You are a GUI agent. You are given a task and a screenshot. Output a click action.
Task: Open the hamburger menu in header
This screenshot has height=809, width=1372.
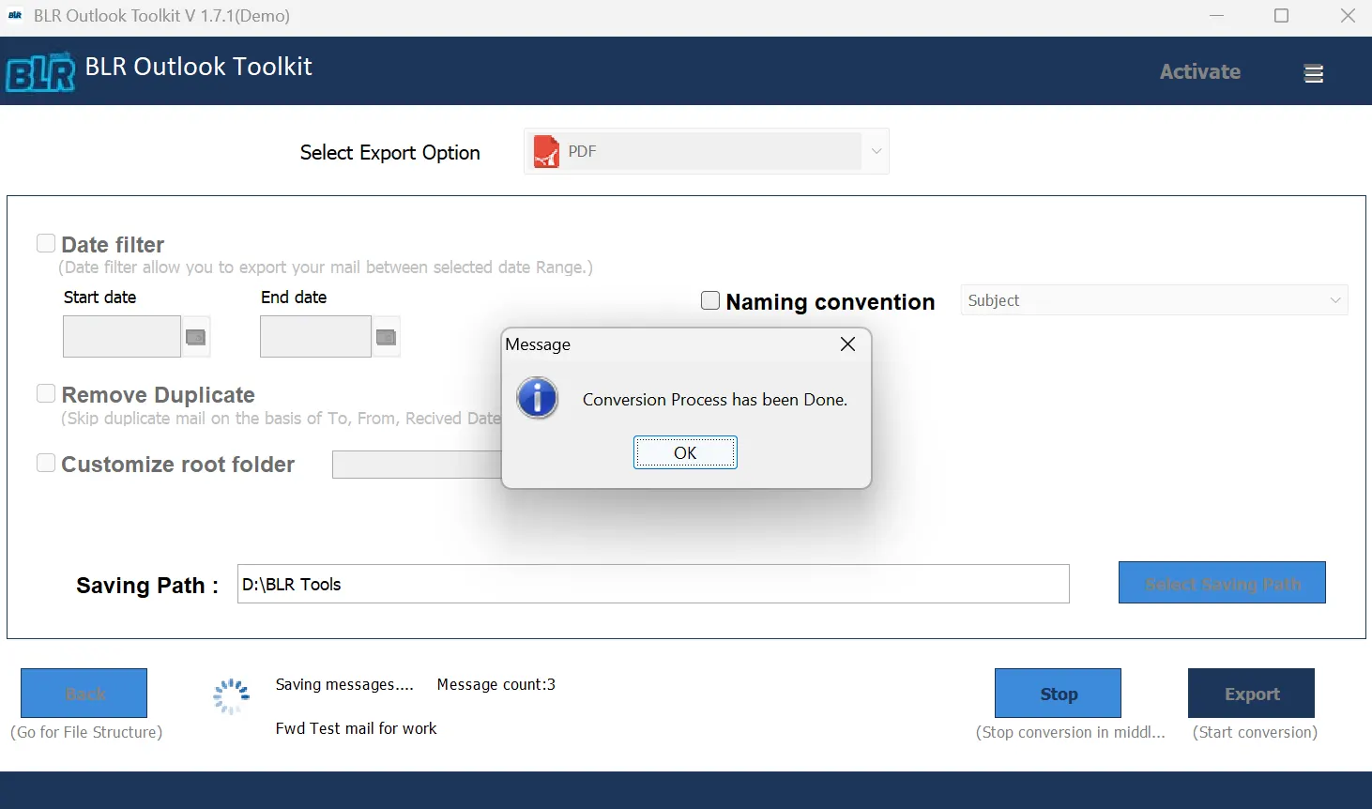tap(1314, 73)
